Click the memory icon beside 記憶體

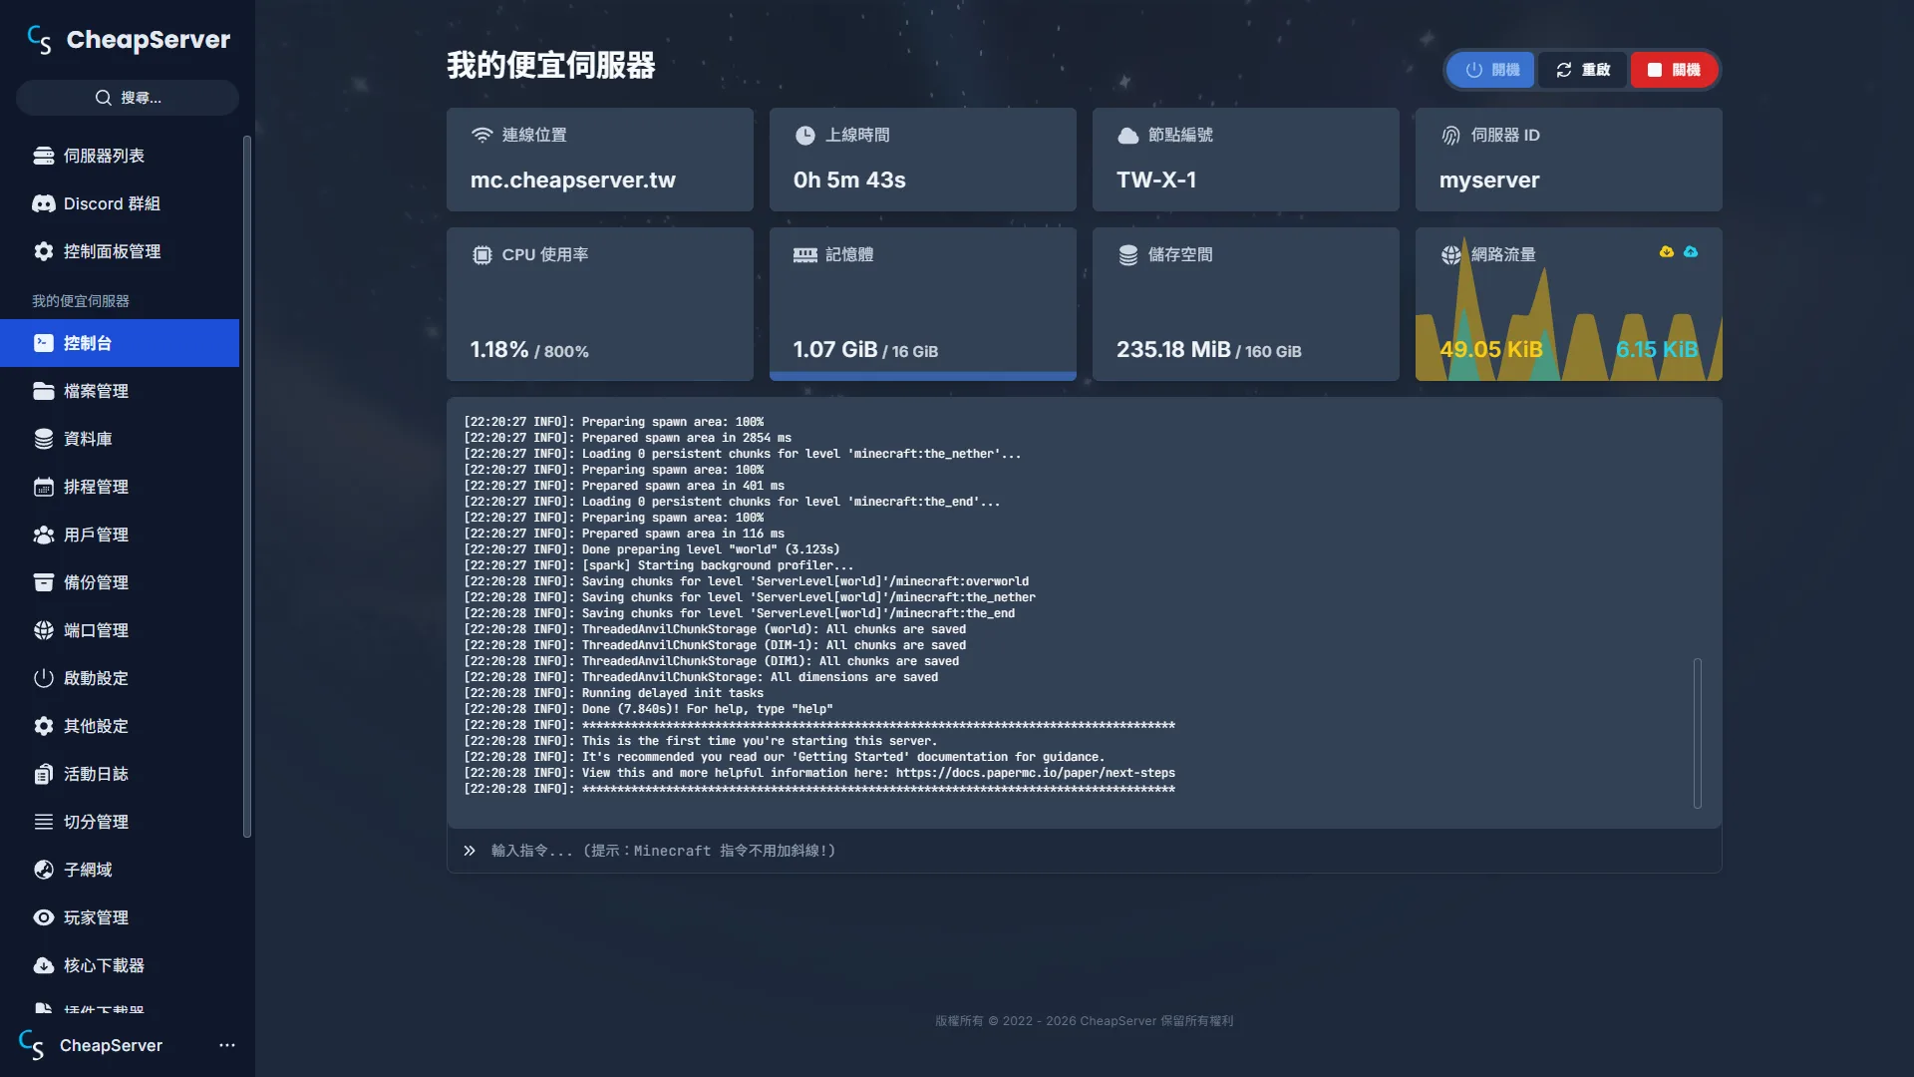(x=805, y=254)
